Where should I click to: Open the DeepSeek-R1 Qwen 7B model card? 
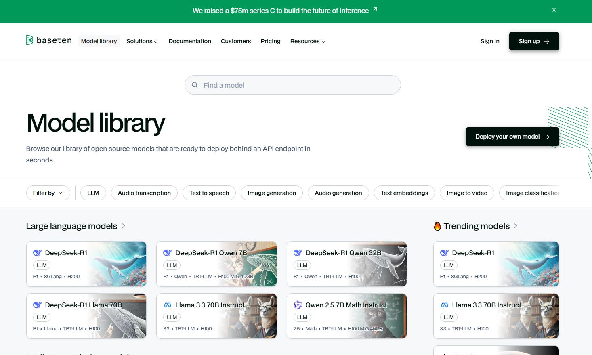click(216, 264)
